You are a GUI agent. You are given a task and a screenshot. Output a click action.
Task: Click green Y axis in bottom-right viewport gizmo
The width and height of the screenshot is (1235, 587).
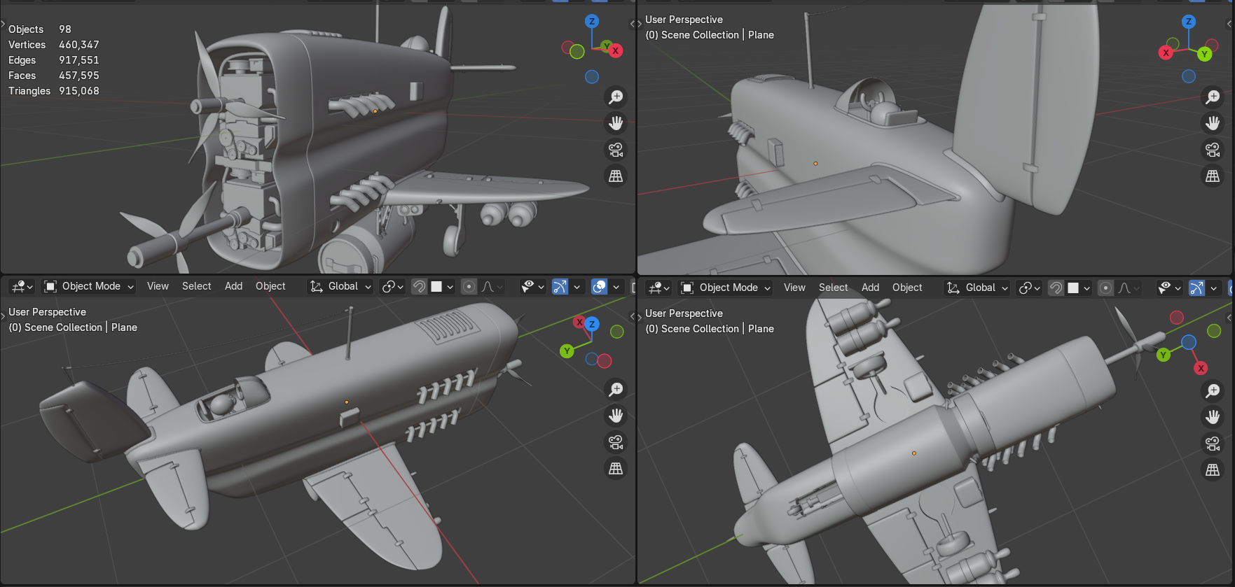(1164, 355)
